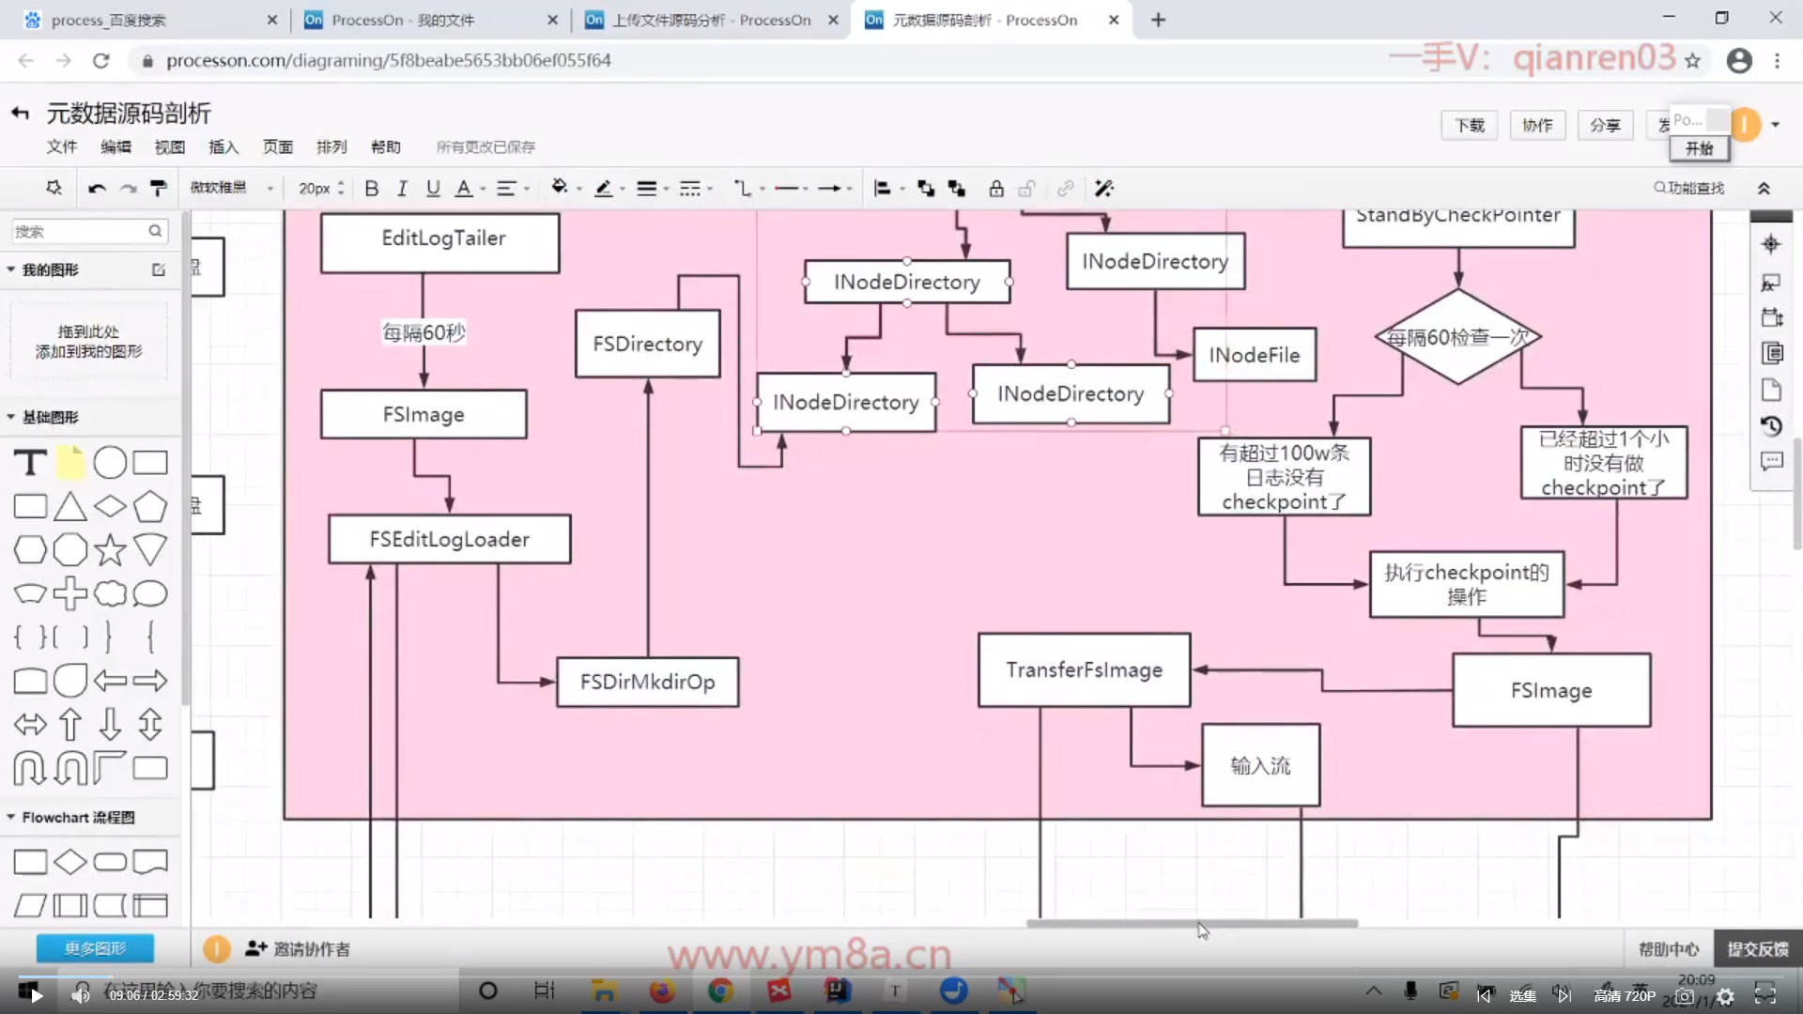Select the star shape

coord(110,549)
